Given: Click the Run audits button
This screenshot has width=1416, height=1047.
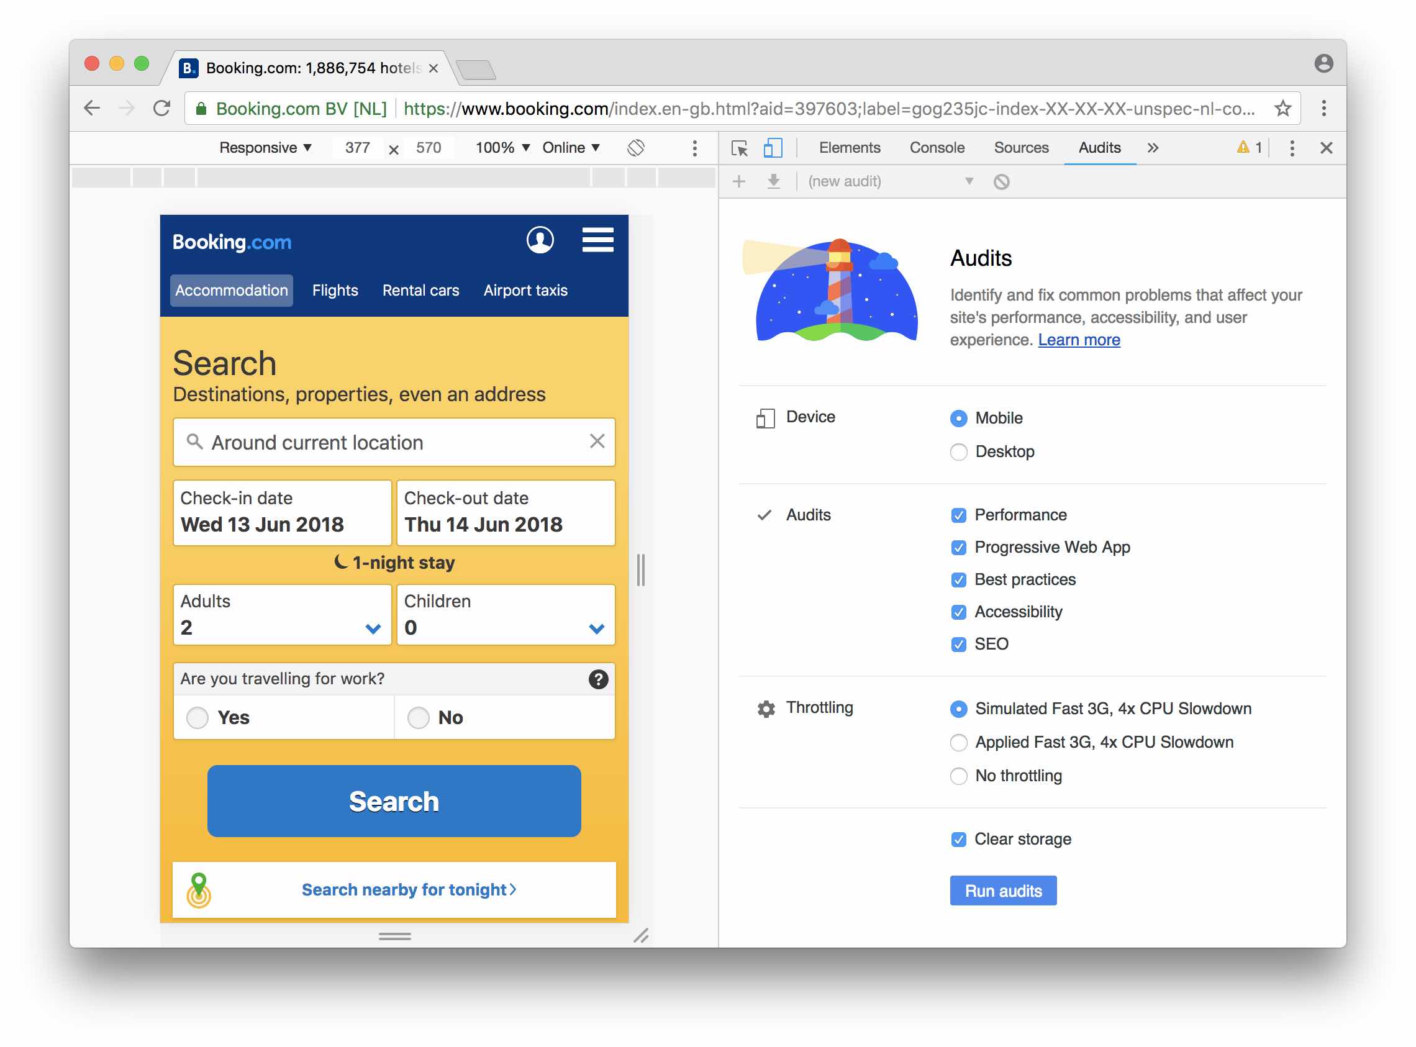Looking at the screenshot, I should click(x=1003, y=891).
